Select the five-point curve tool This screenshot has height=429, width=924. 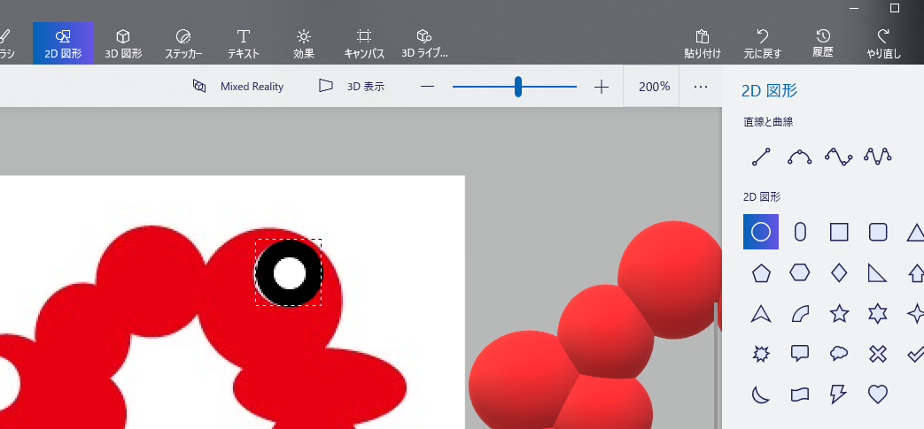tap(877, 156)
